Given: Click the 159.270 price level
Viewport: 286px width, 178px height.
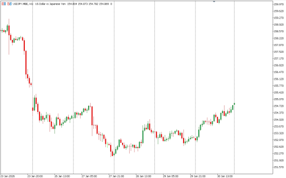Looking at the screenshot, I should click(x=279, y=18).
